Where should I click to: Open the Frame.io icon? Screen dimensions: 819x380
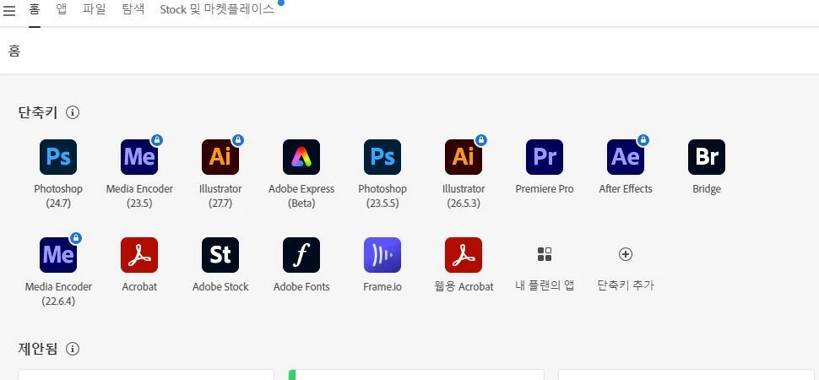[382, 255]
